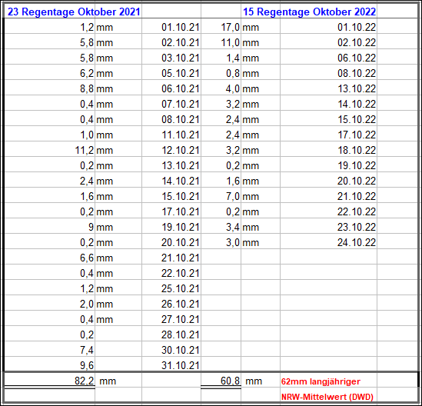
Task: Click the date cell 07.10.21
Action: (x=181, y=104)
